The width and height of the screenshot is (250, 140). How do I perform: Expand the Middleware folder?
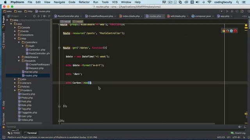coord(19,57)
